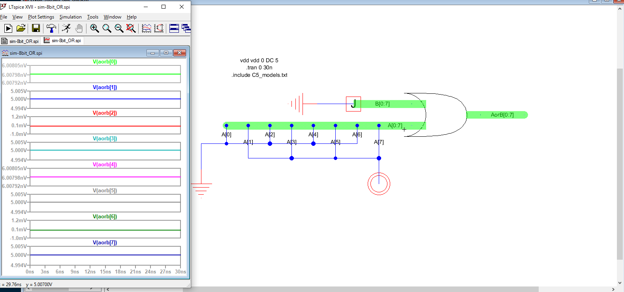Viewport: 624px width, 292px height.
Task: Open the Tools menu
Action: 93,17
